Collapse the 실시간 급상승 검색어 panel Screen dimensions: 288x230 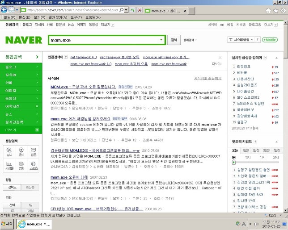276,58
